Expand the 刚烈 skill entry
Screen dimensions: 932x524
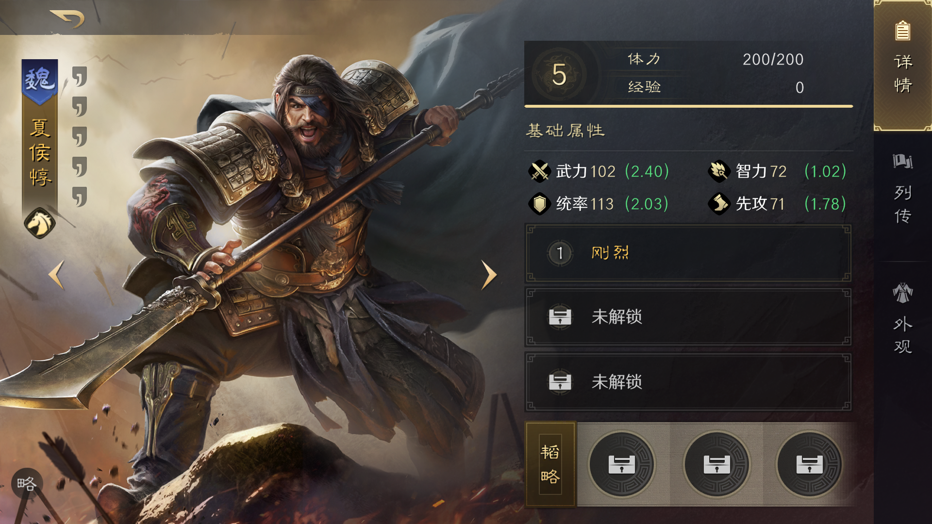pos(688,253)
